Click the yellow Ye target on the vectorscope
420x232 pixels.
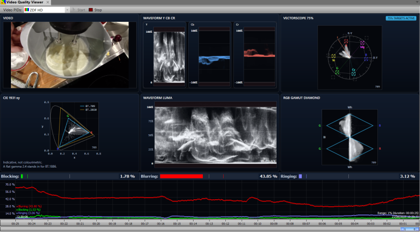tap(334, 56)
